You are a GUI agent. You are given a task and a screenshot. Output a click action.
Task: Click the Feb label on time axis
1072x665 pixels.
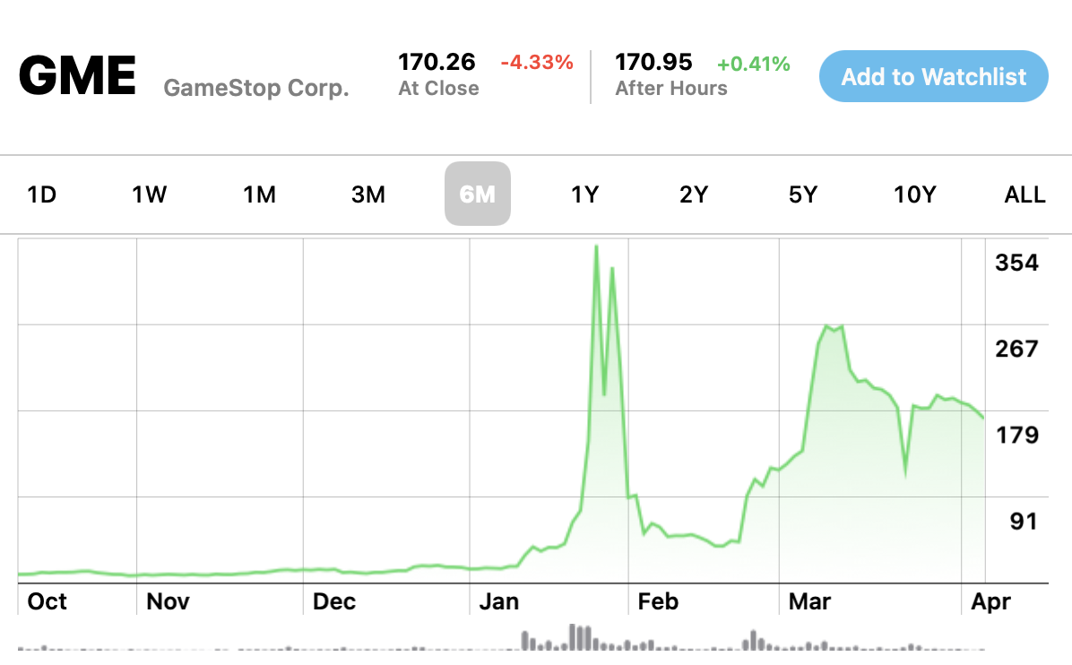tap(658, 601)
